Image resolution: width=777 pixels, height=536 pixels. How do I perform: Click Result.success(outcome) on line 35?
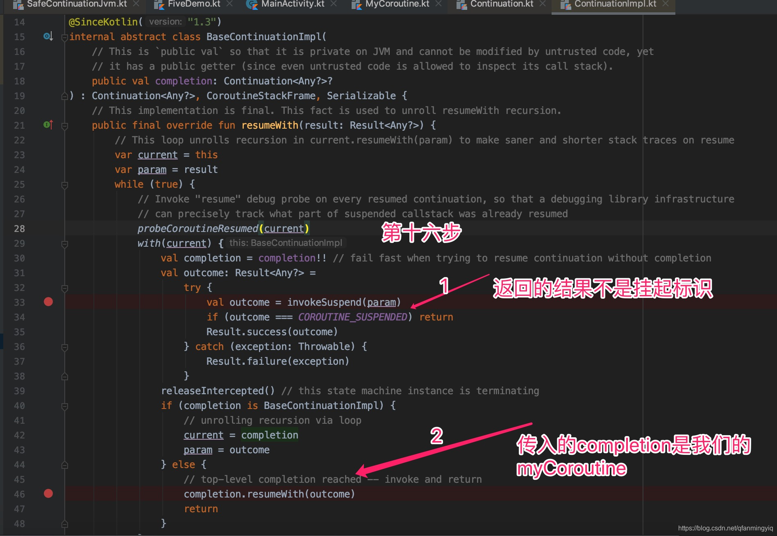tap(272, 332)
